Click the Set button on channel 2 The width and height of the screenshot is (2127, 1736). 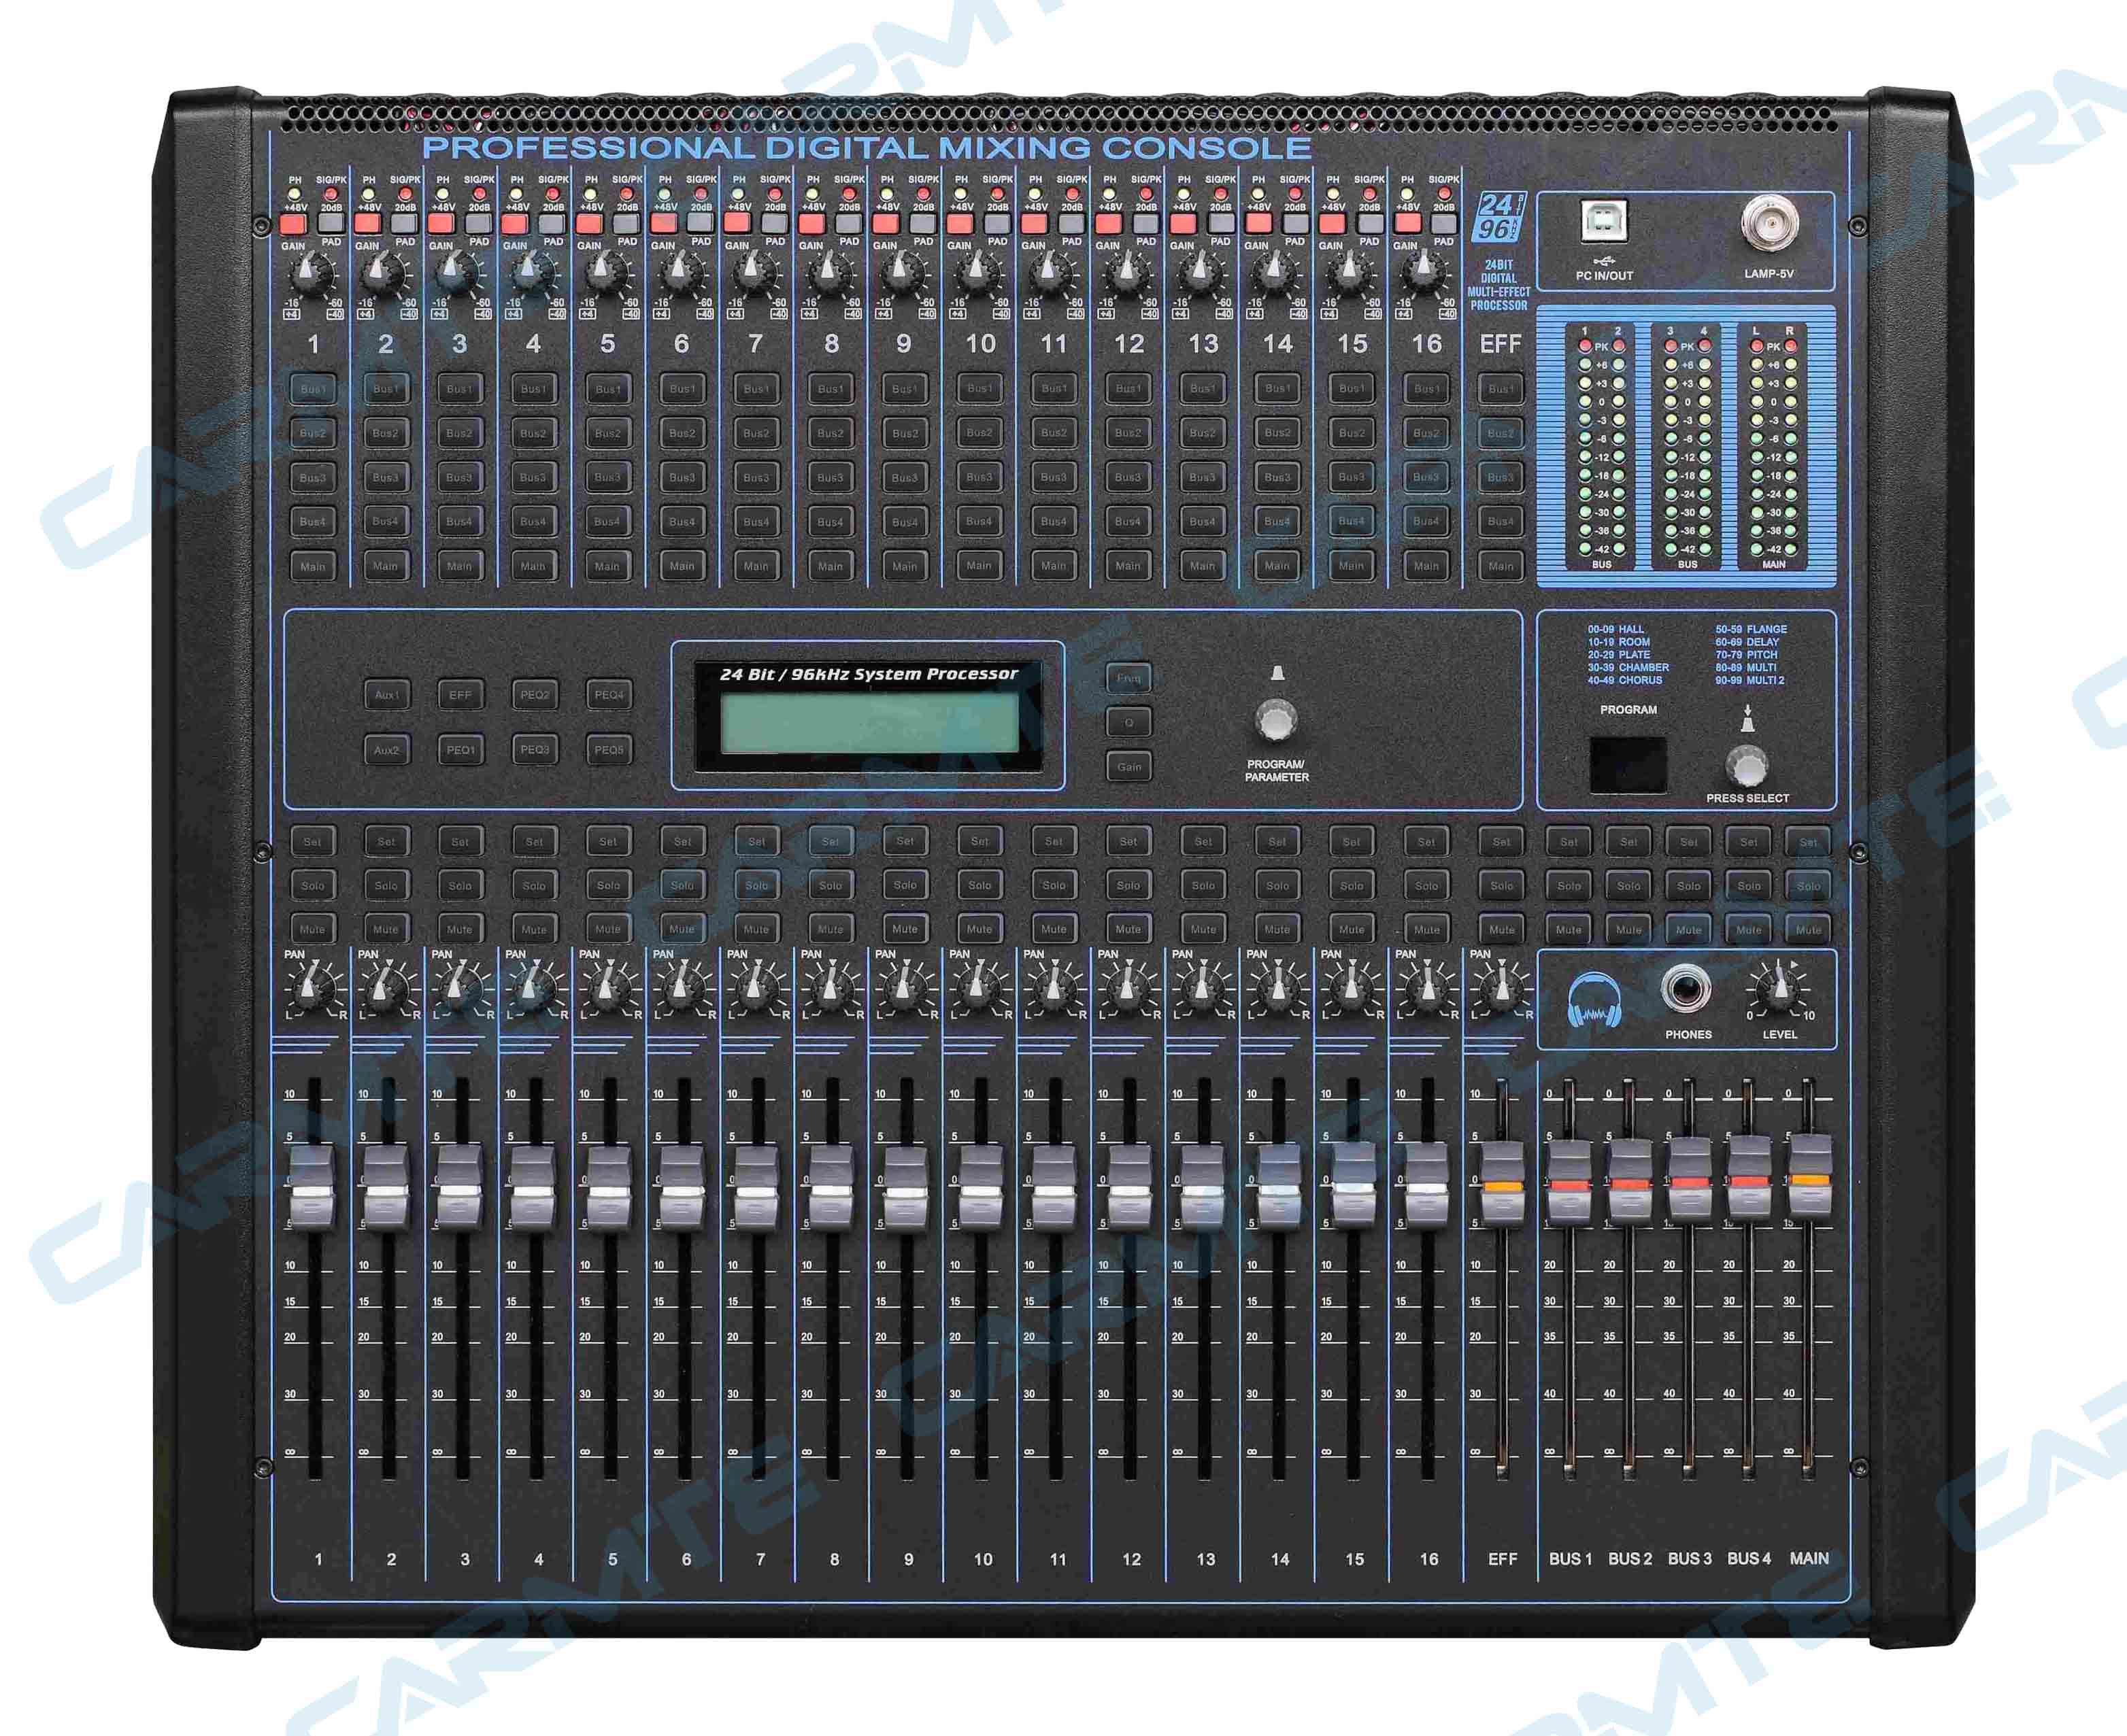[386, 842]
